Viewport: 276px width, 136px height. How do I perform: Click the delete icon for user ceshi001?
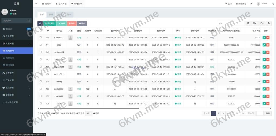click(268, 96)
